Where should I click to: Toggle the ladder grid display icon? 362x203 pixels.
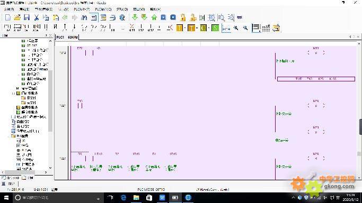(266, 28)
